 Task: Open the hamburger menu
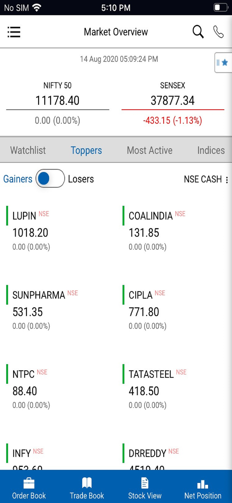pos(14,32)
